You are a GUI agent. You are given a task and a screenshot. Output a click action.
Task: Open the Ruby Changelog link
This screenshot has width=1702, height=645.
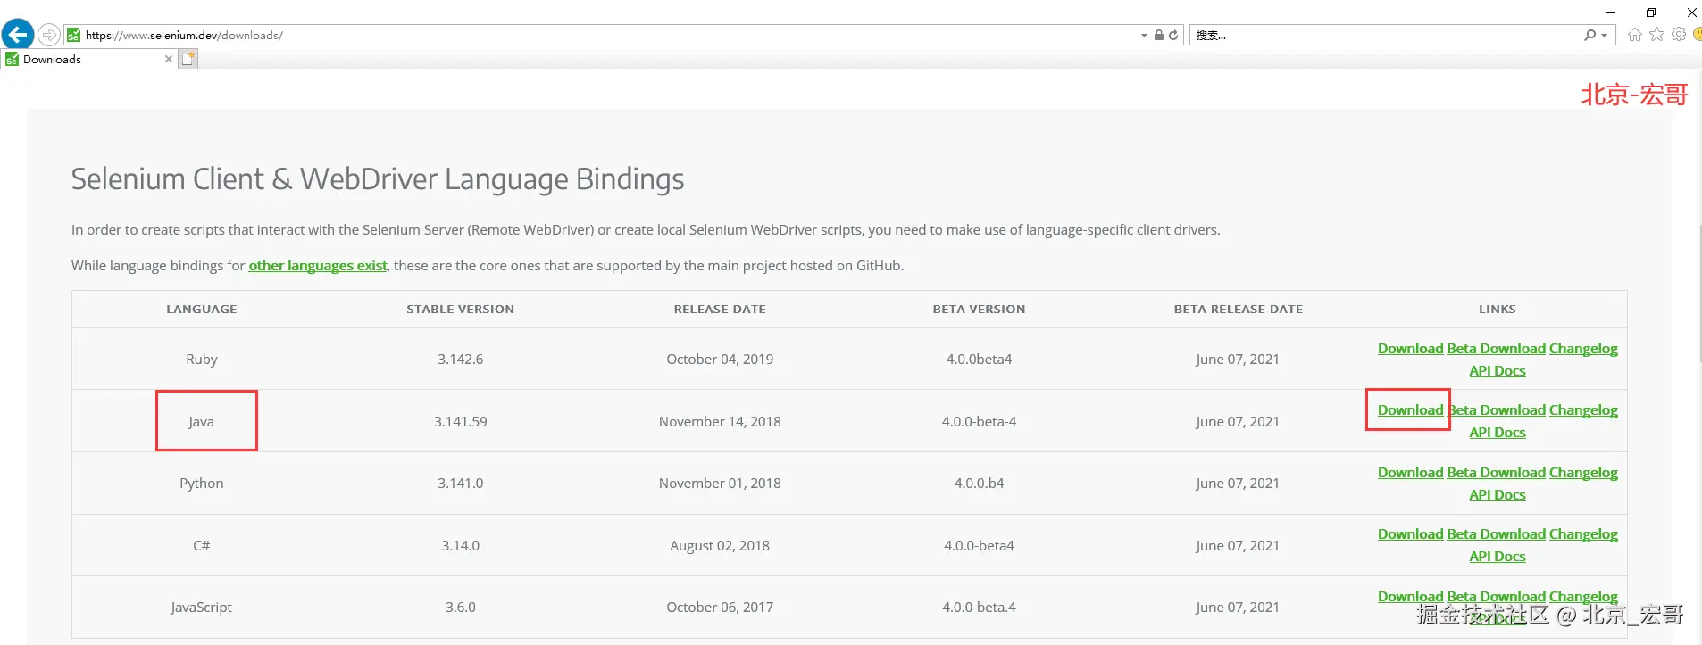1583,349
